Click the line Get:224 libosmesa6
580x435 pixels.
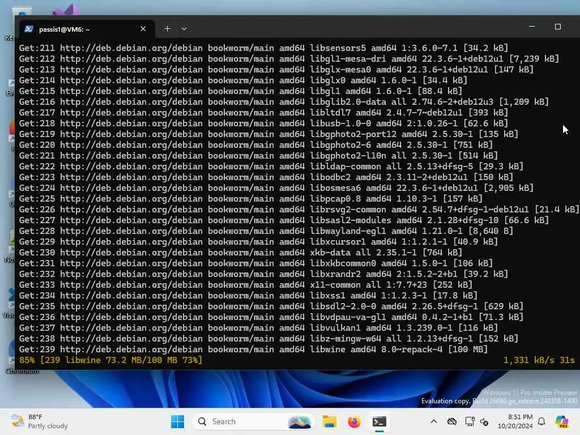click(x=276, y=188)
